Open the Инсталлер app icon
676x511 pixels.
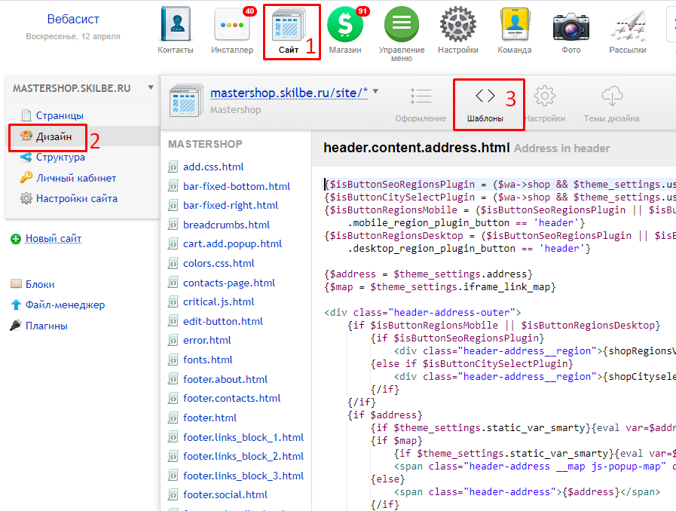click(x=232, y=26)
